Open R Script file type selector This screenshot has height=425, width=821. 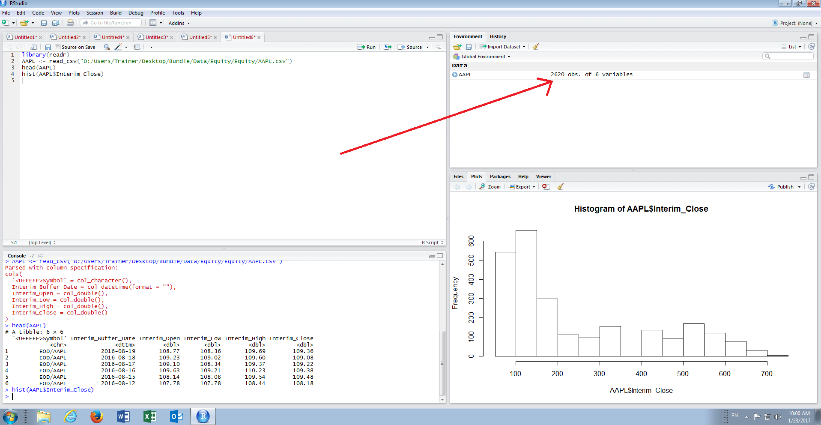tap(432, 242)
